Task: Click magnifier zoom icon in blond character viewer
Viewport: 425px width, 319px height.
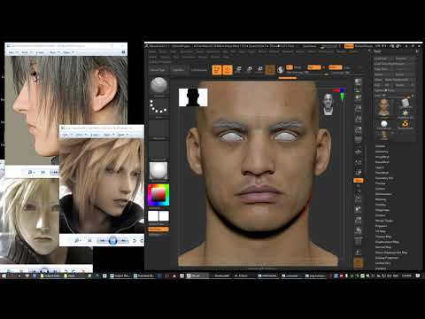Action: (78, 241)
